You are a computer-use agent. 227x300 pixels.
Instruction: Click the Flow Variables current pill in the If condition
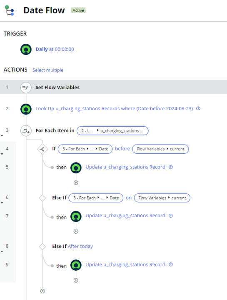tap(160, 149)
